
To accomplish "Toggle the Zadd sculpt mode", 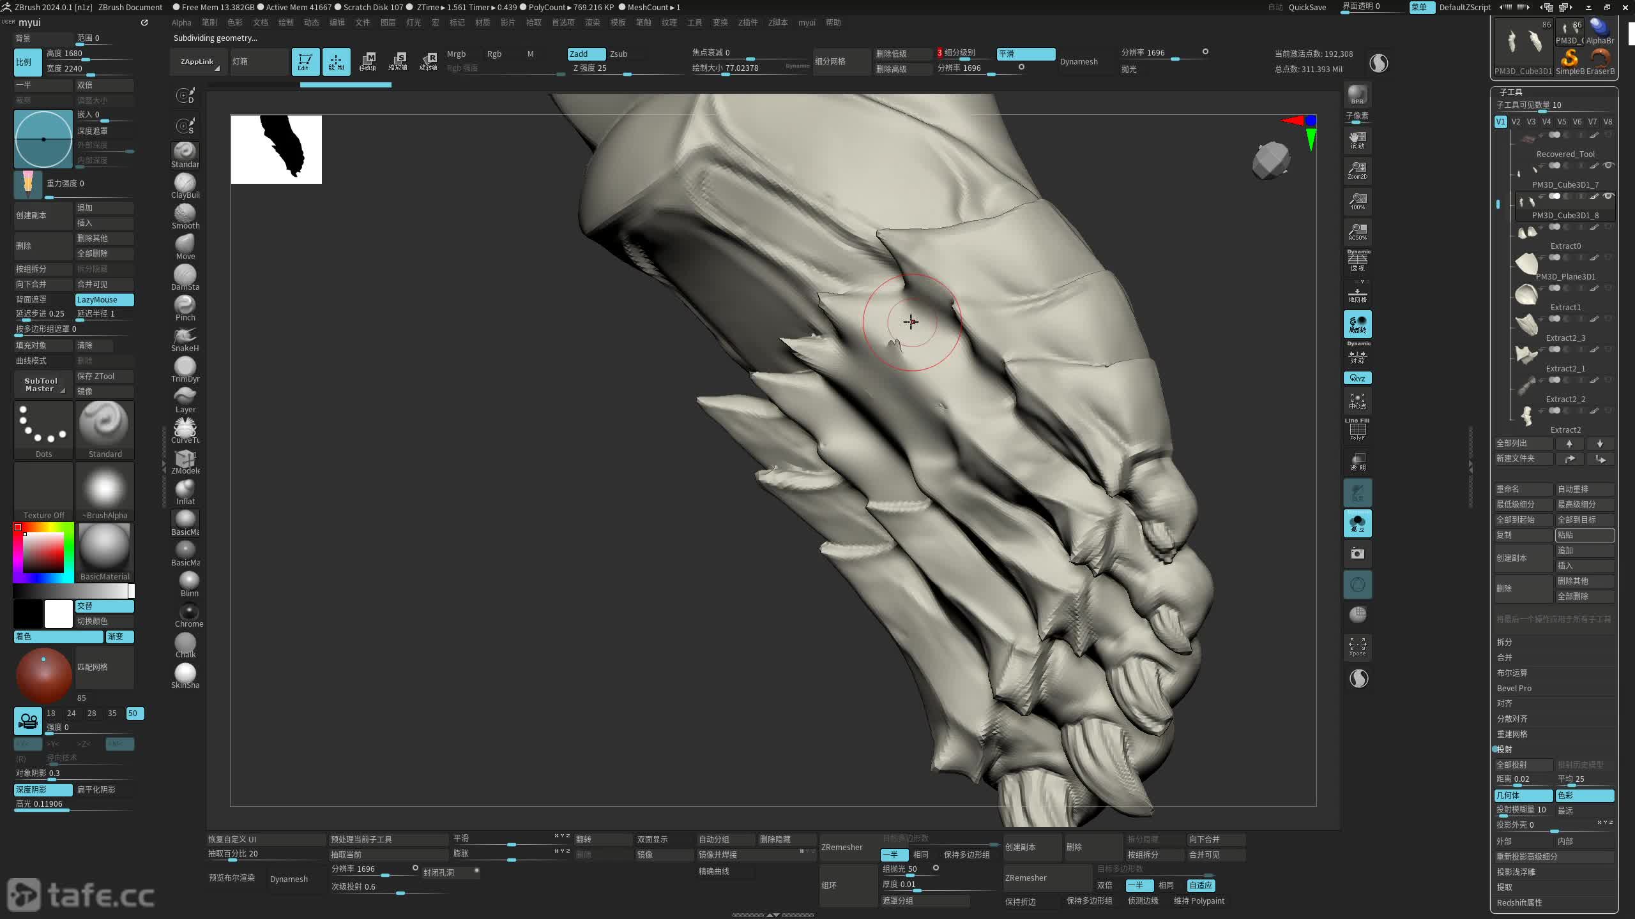I will pos(585,54).
